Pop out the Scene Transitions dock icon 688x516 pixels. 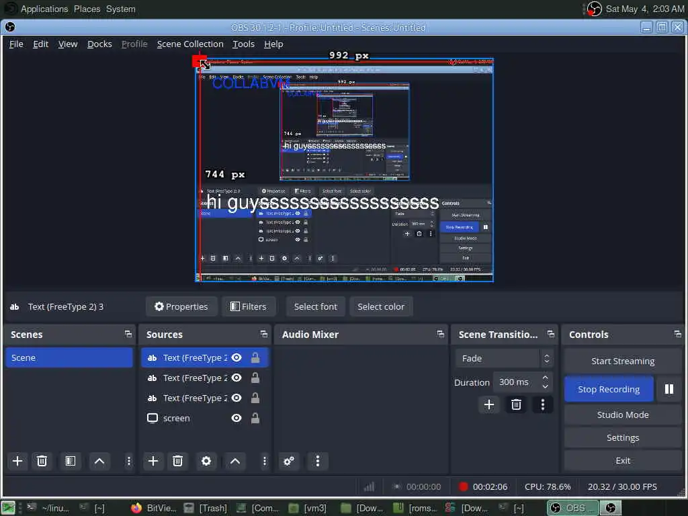click(x=551, y=335)
